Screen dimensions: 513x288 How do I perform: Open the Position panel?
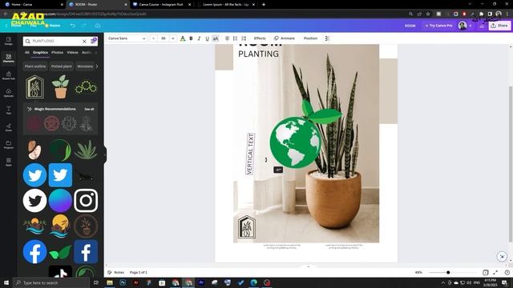(x=310, y=38)
